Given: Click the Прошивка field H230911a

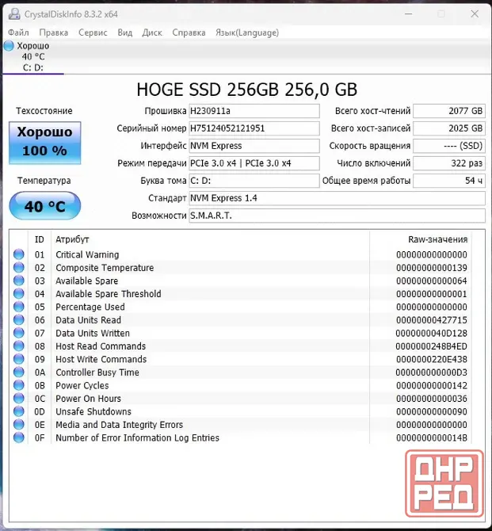Looking at the screenshot, I should coord(254,111).
